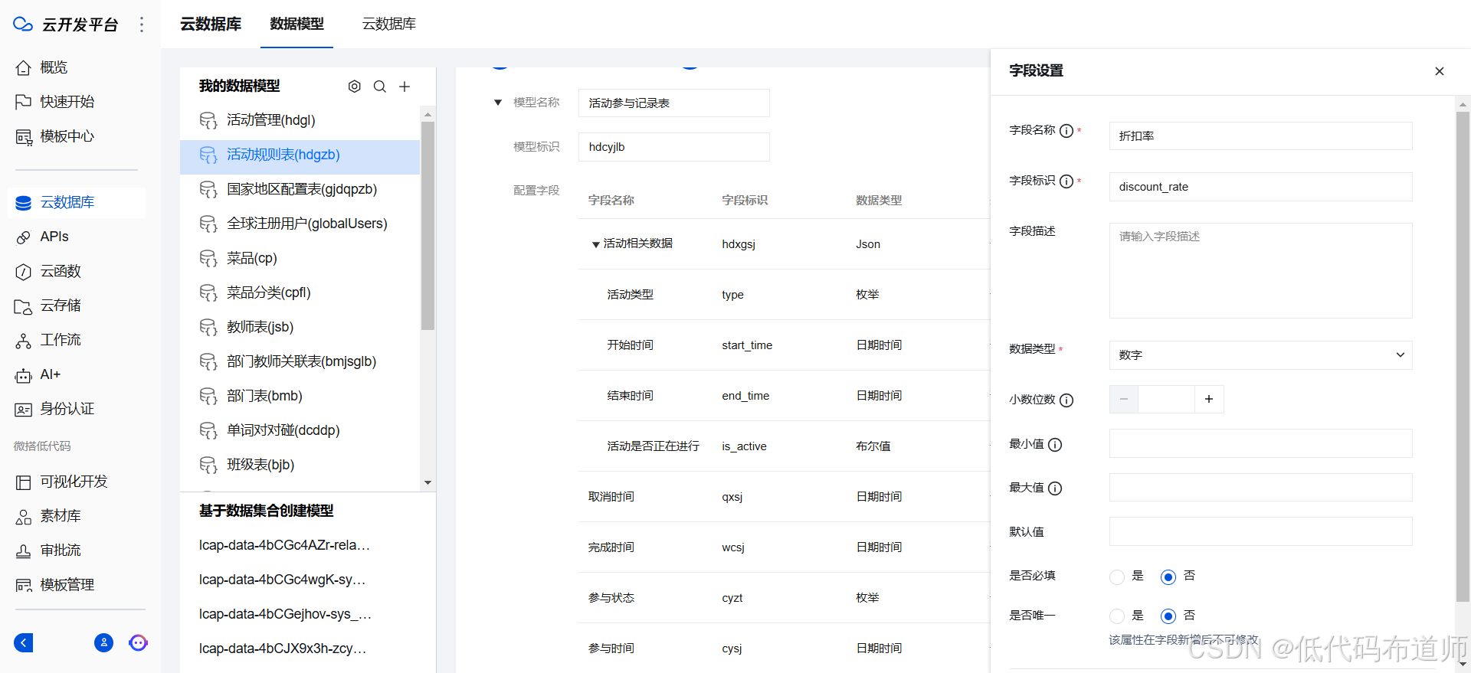The image size is (1471, 673).
Task: Collapse the 活动相关数据 Json row
Action: point(595,244)
